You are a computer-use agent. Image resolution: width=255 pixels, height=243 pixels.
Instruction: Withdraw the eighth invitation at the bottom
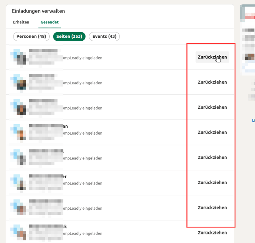(x=212, y=233)
